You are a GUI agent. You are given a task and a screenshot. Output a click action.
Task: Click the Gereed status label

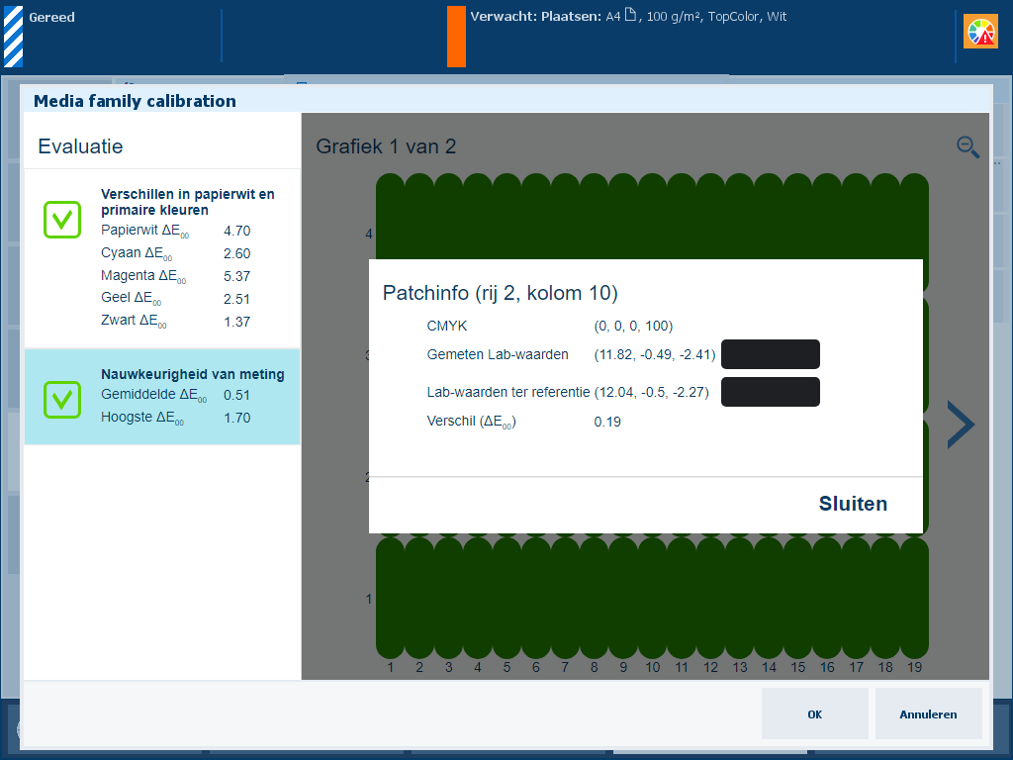click(x=51, y=18)
